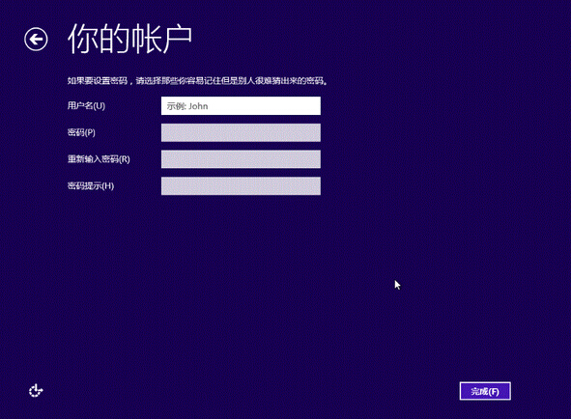The width and height of the screenshot is (571, 419).
Task: Click the 你的帐户 page title
Action: pos(130,39)
